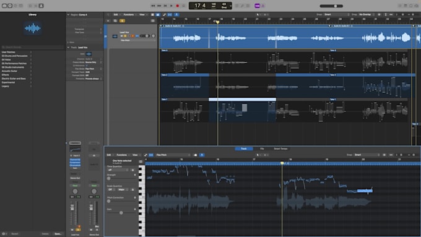Adjust the Gain slider in the editor inspector

(x=121, y=213)
